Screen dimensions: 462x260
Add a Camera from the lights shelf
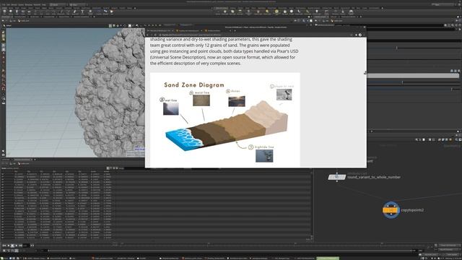pos(218,12)
